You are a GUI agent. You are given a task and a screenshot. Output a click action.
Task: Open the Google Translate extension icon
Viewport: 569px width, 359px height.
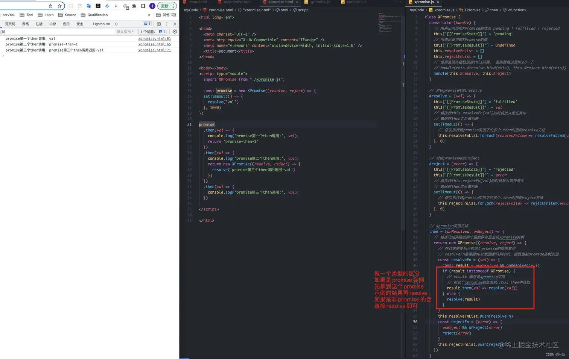(x=89, y=6)
